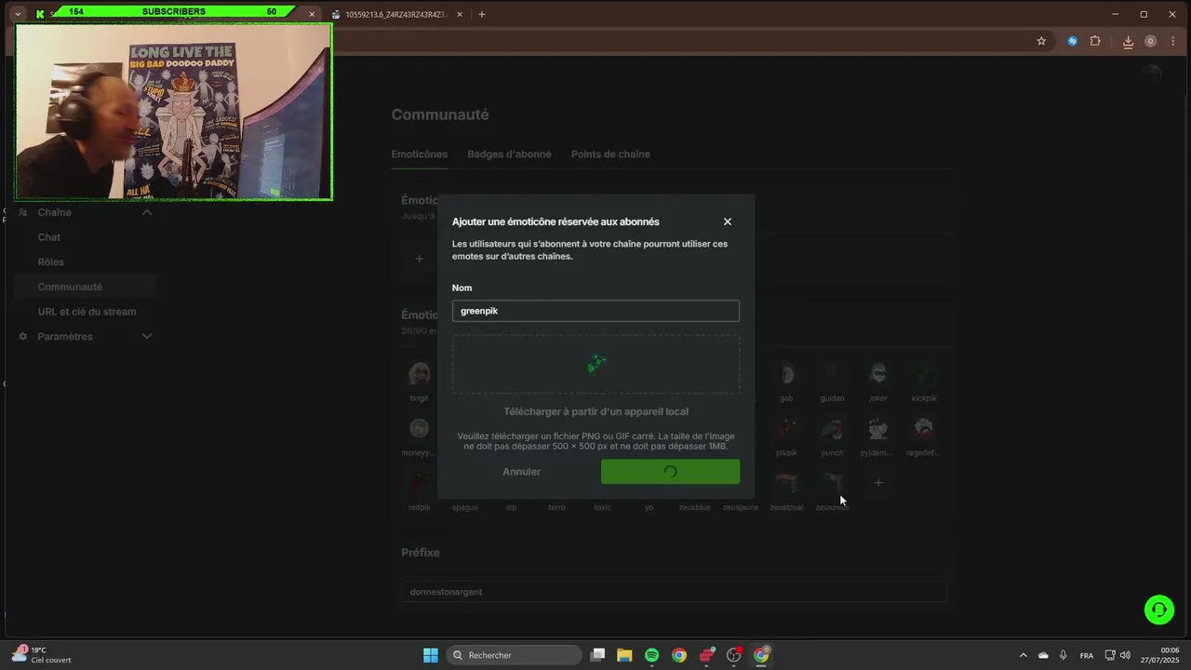Click the plus under subscriber emotes heading

[419, 259]
